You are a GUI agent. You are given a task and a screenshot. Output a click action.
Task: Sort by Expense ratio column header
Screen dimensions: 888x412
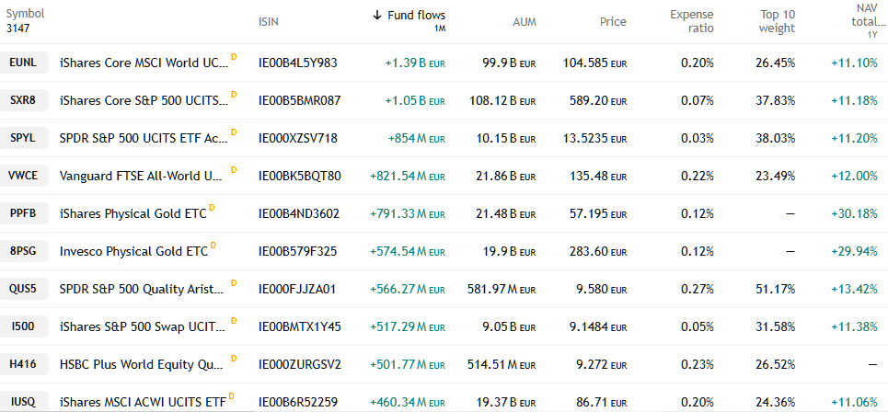click(691, 21)
